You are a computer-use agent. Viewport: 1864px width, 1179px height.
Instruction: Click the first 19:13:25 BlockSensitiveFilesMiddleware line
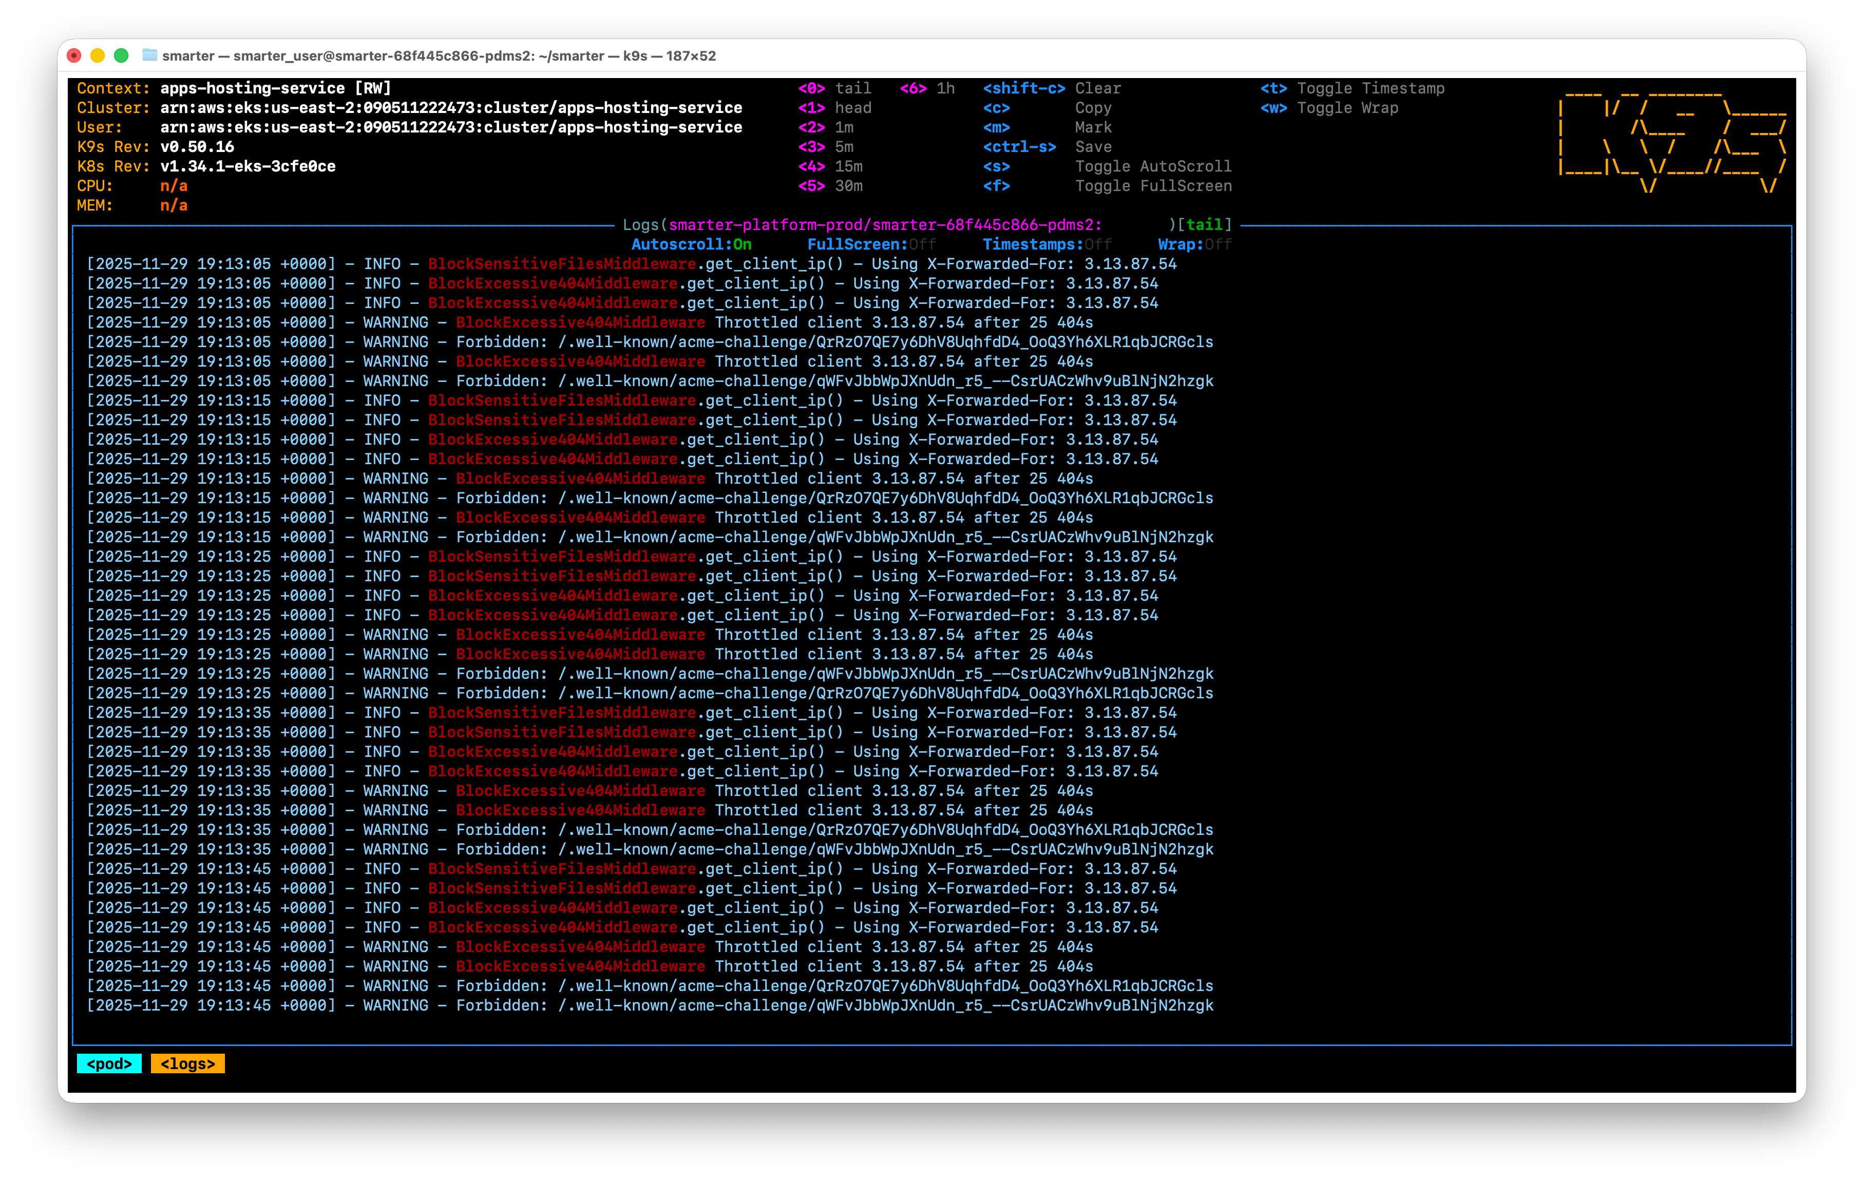[632, 557]
